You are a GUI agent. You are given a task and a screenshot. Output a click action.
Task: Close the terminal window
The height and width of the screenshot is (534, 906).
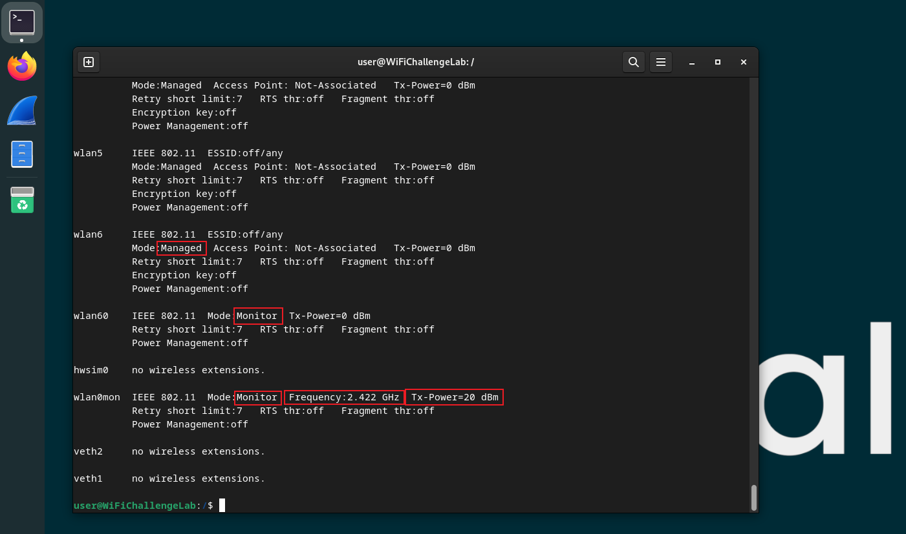(x=744, y=62)
